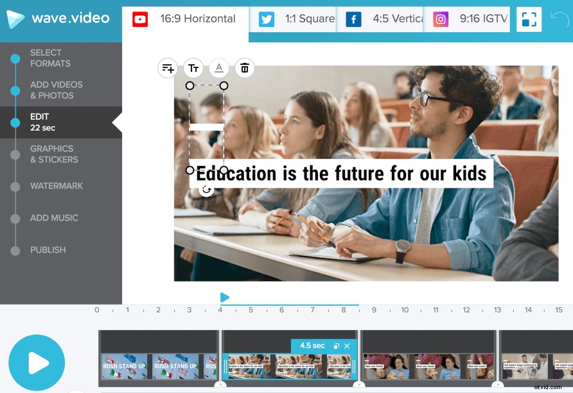
Task: Add a new text element
Action: click(x=168, y=68)
